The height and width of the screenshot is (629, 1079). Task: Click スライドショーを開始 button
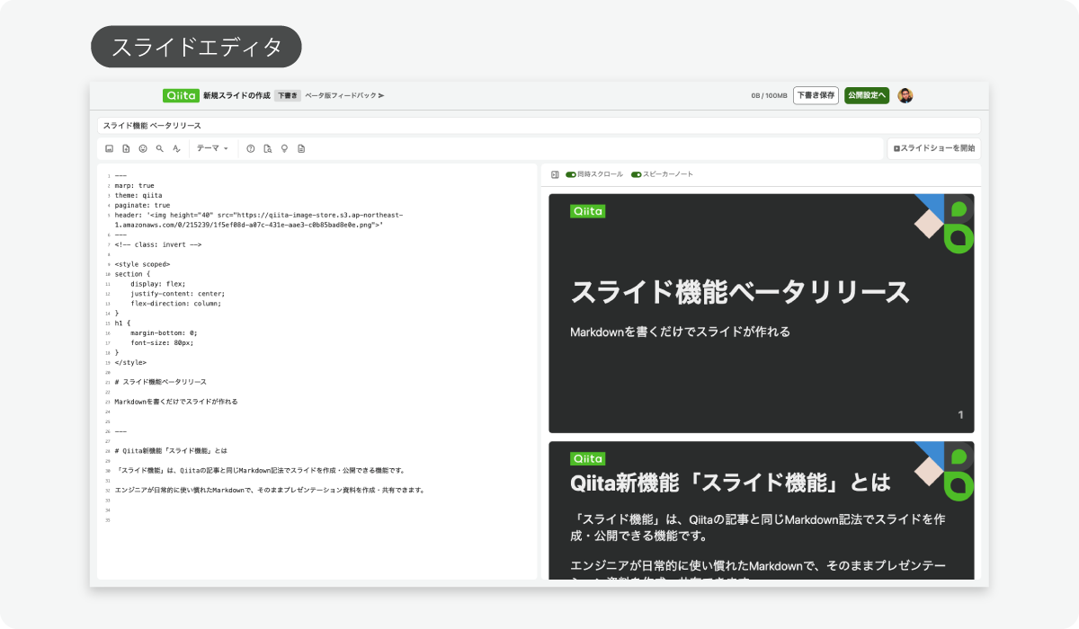(934, 148)
